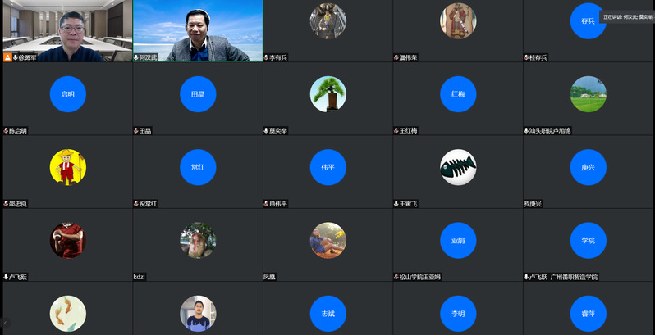The image size is (655, 335).
Task: Click the microphone icon next to 何汉武
Action: (136, 57)
